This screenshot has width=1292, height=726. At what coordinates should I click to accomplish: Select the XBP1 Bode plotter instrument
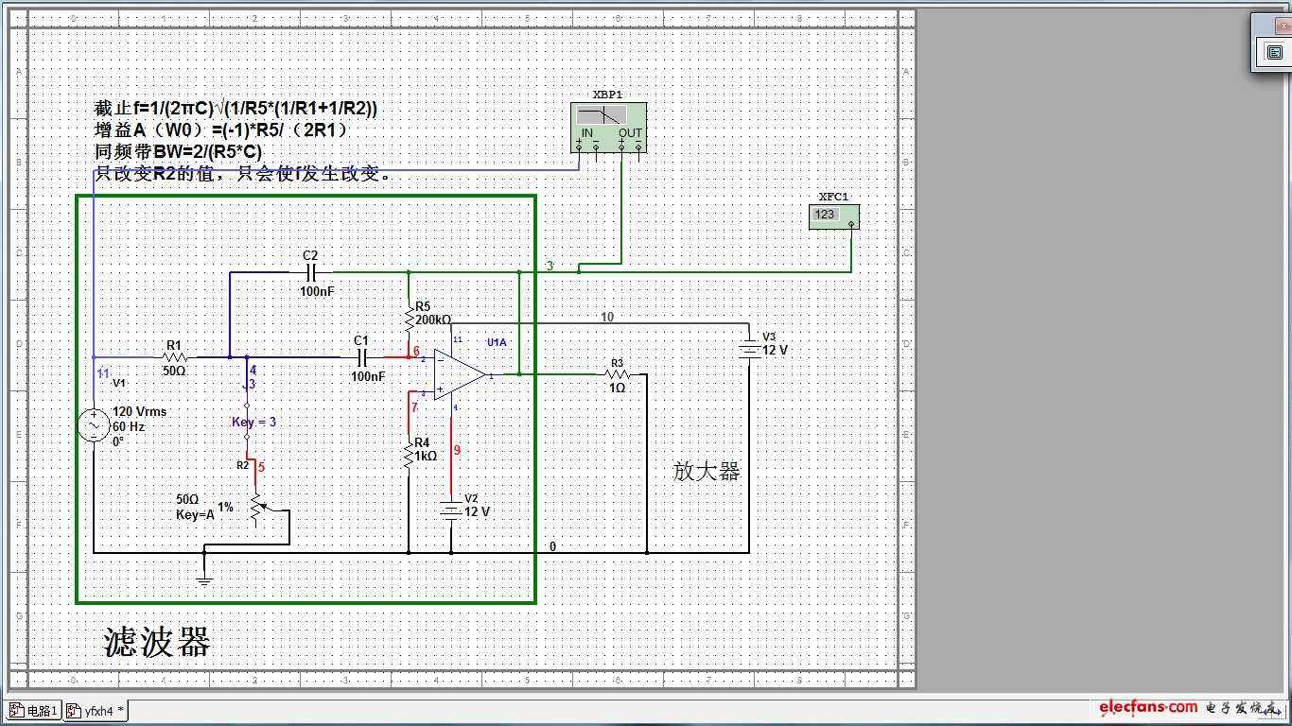609,129
